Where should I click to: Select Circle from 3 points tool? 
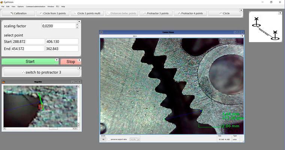click(x=53, y=13)
